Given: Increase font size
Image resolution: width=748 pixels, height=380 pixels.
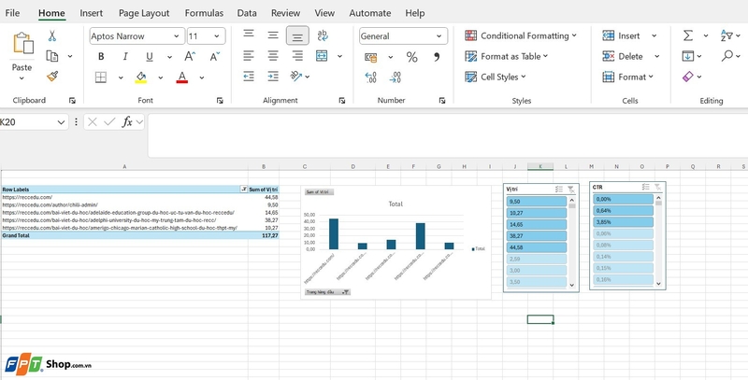Looking at the screenshot, I should tap(190, 57).
